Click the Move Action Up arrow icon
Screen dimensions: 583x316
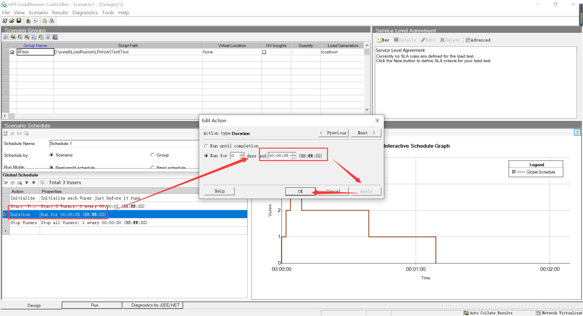[x=27, y=182]
